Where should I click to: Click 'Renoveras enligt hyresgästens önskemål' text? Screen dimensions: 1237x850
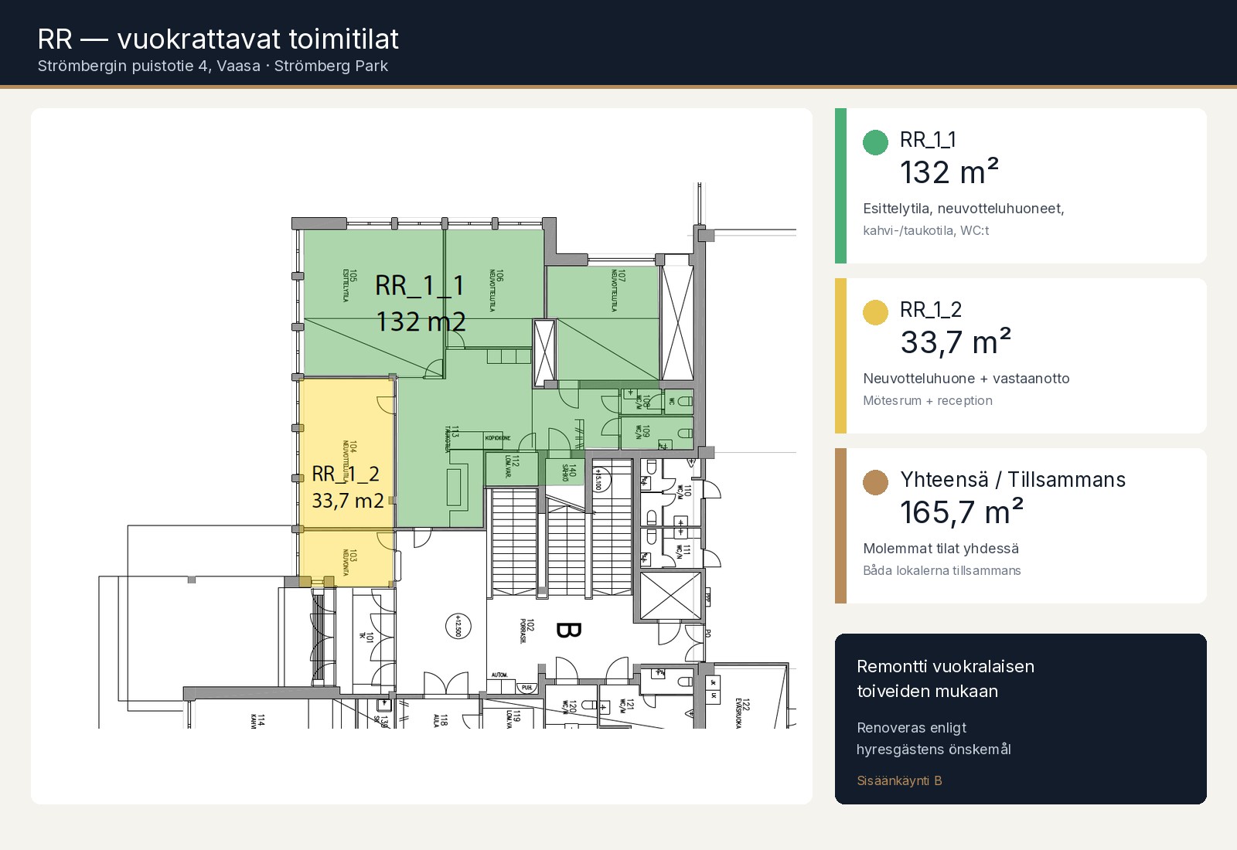click(934, 738)
